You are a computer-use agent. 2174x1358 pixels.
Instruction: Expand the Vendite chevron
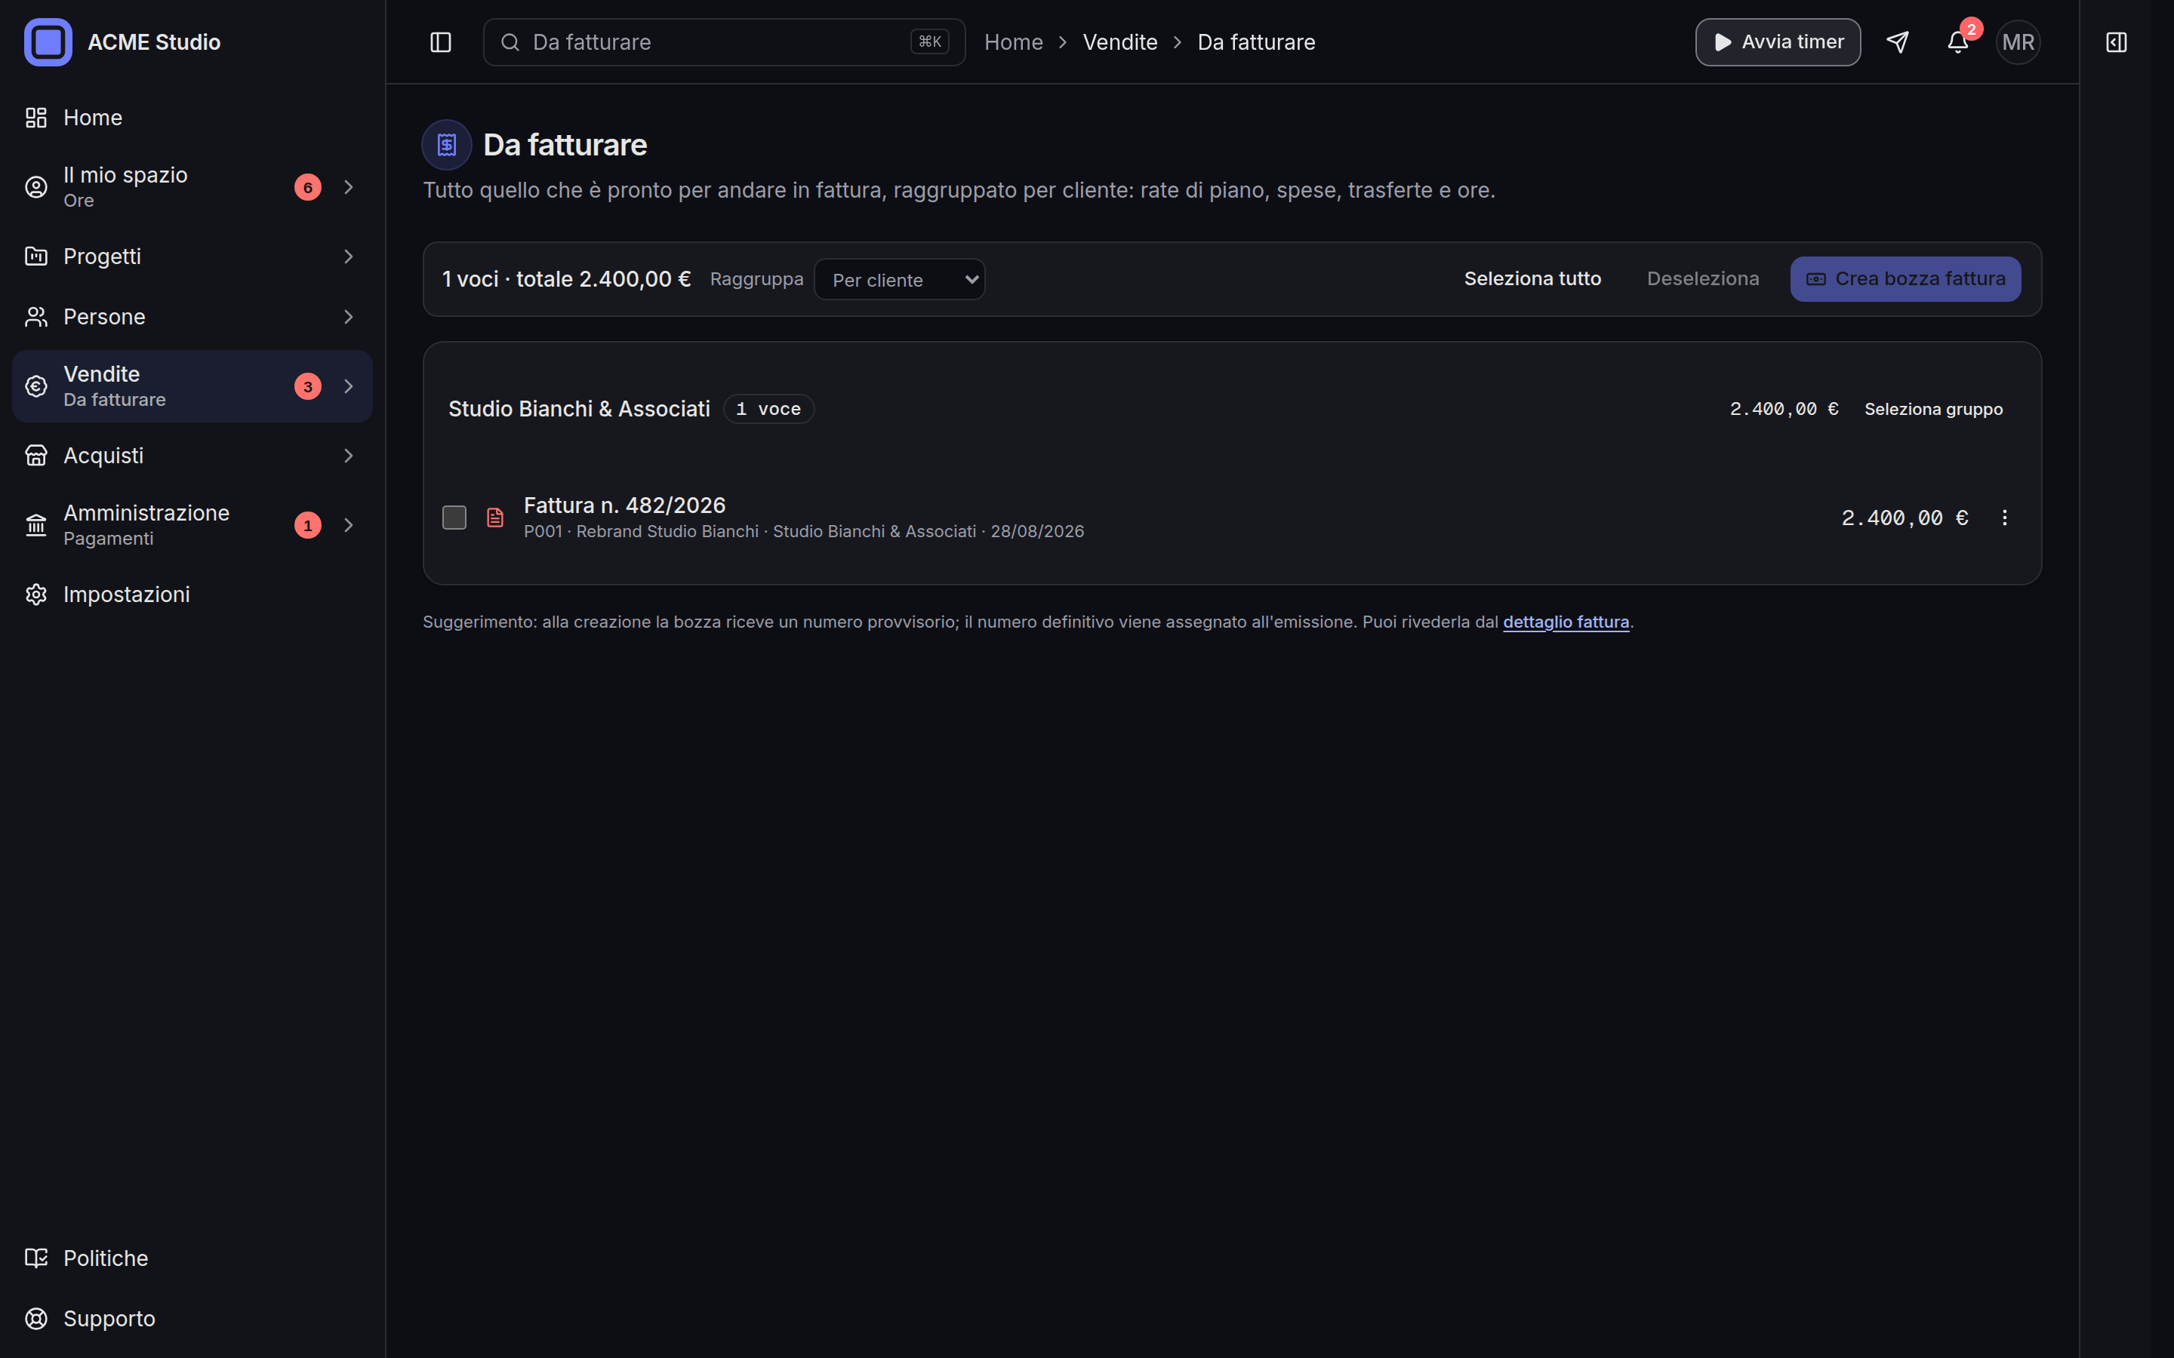pos(349,386)
